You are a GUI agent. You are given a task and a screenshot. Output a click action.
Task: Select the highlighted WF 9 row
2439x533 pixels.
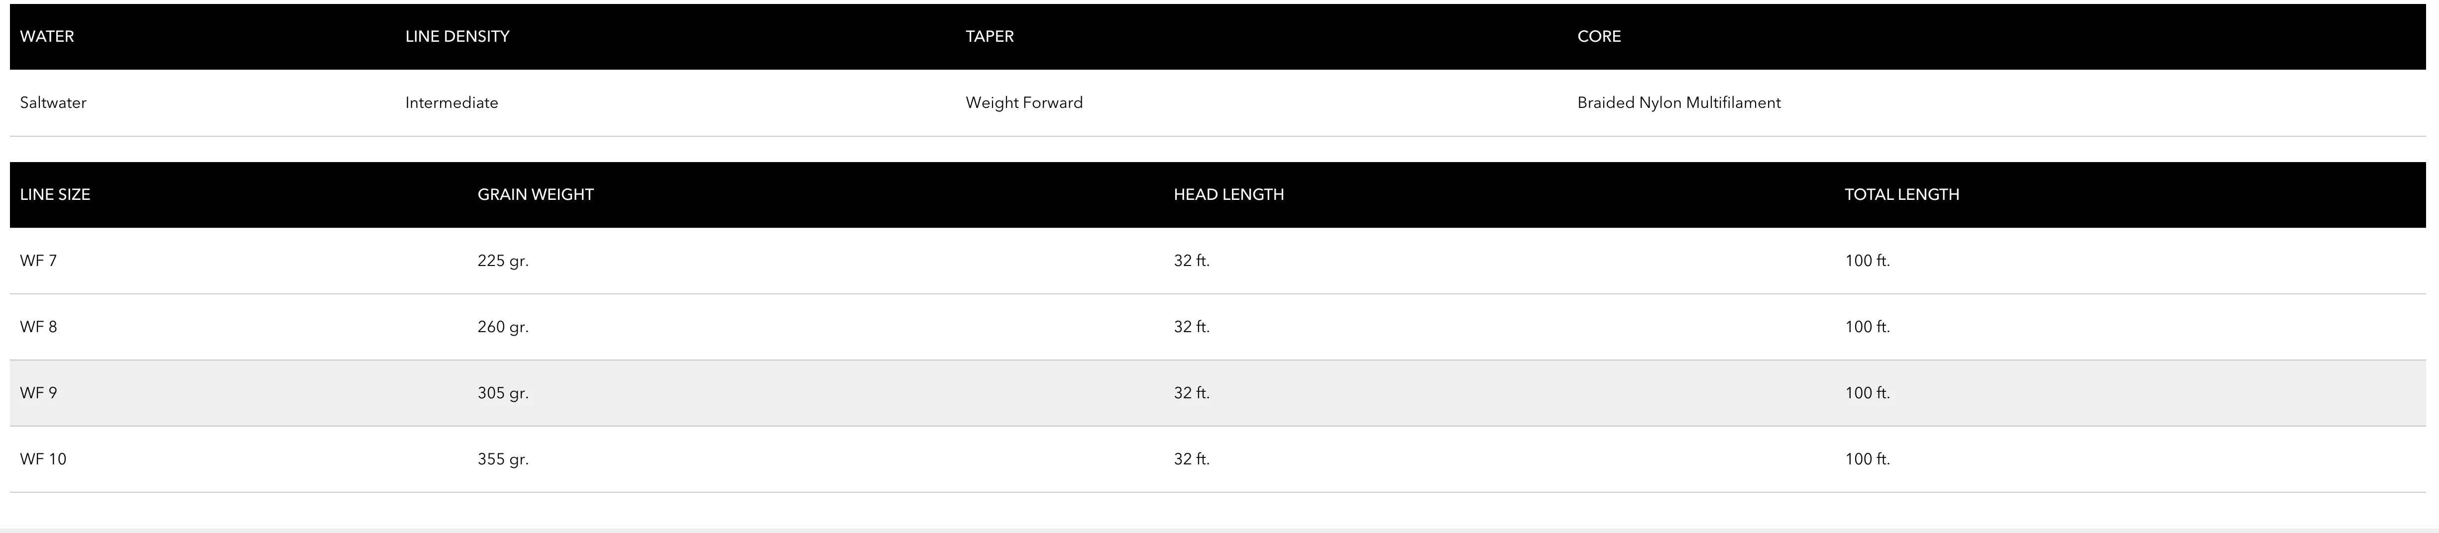(x=1218, y=393)
